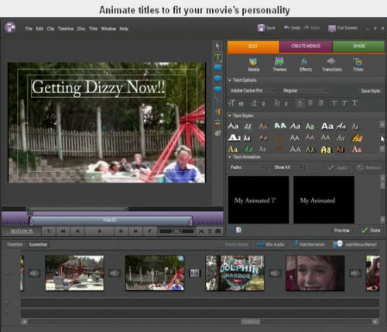
Task: Click the Premiere Elements logo icon
Action: pyautogui.click(x=10, y=28)
